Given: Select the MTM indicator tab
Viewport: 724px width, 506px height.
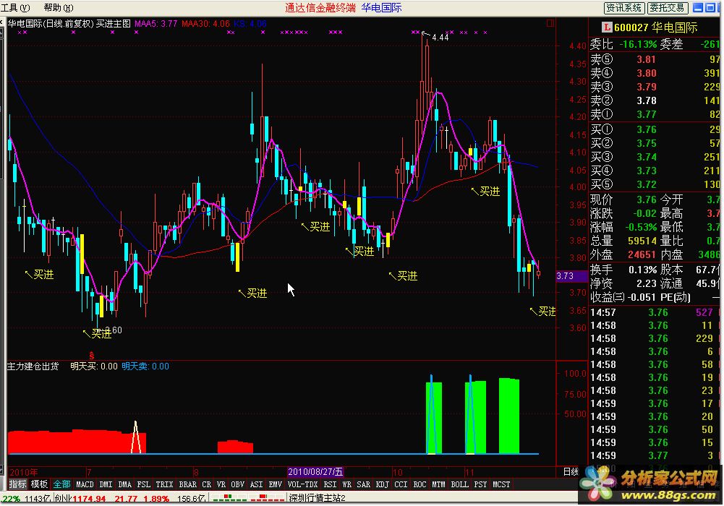Looking at the screenshot, I should 438,484.
